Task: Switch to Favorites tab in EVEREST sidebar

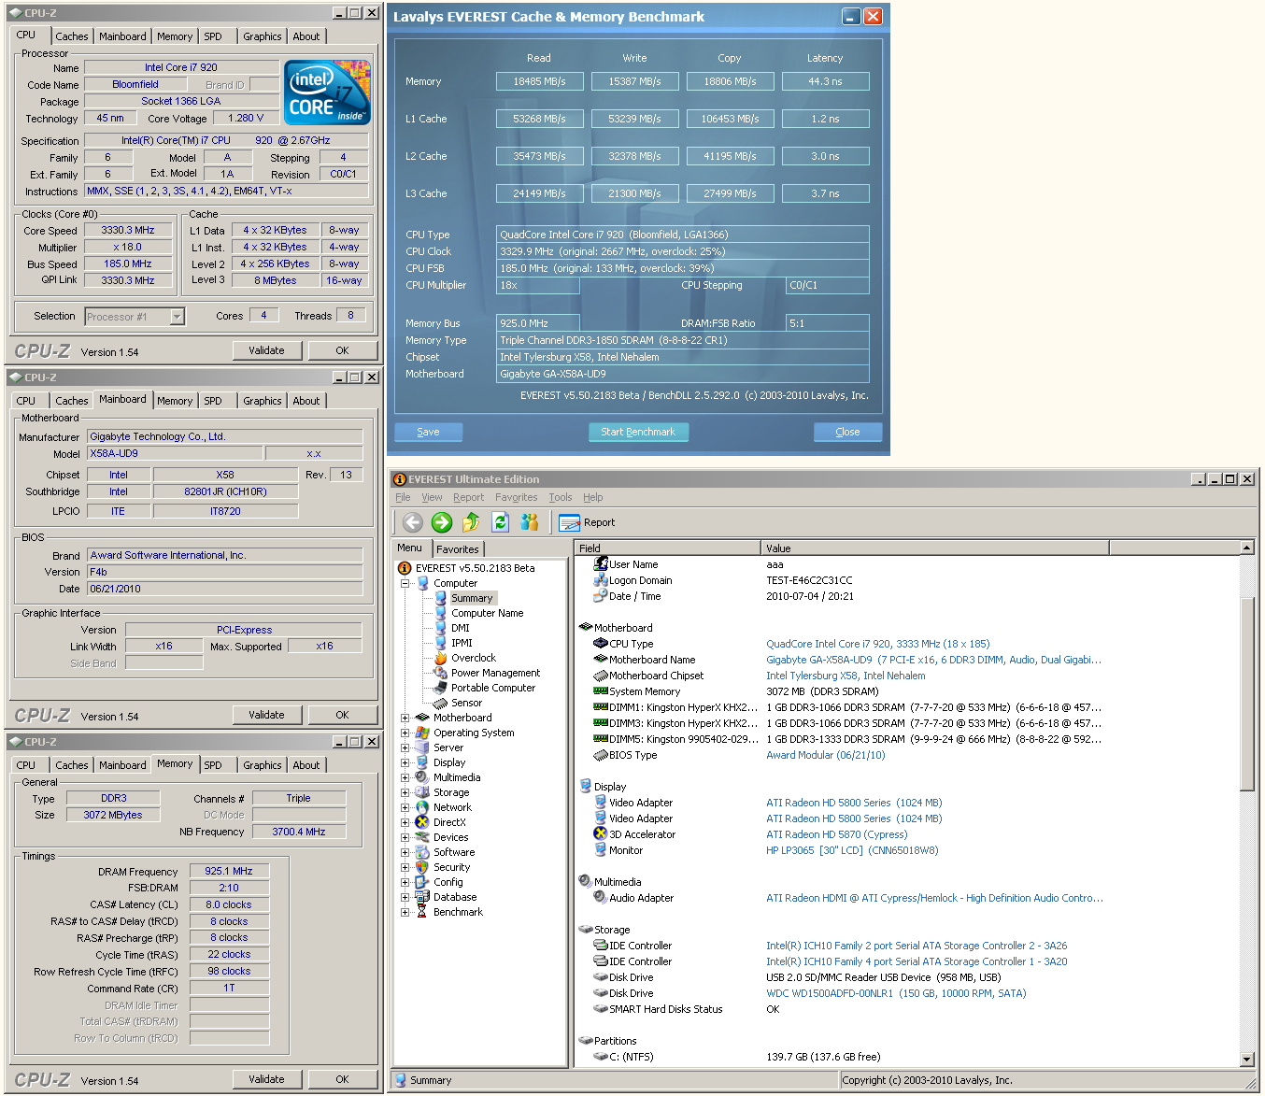Action: tap(458, 549)
